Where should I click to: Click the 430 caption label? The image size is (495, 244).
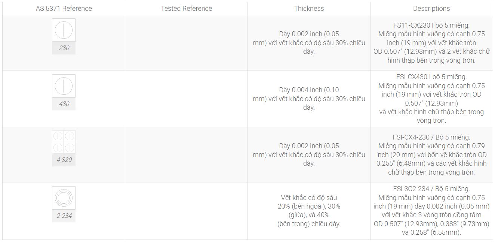(x=64, y=104)
